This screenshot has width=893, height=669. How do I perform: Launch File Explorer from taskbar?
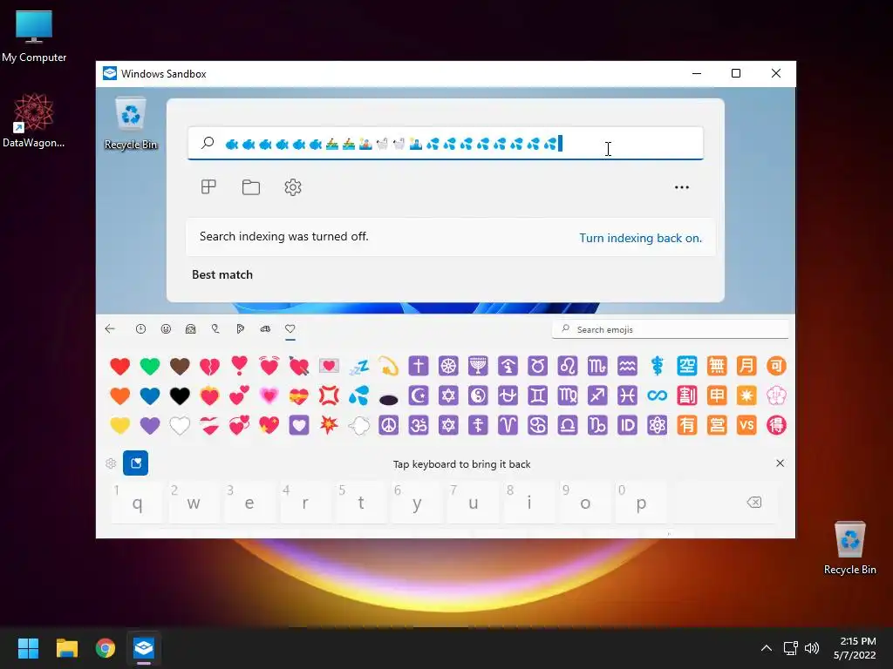click(66, 648)
